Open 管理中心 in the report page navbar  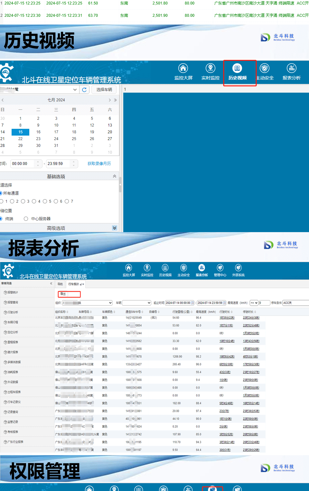[x=220, y=270]
